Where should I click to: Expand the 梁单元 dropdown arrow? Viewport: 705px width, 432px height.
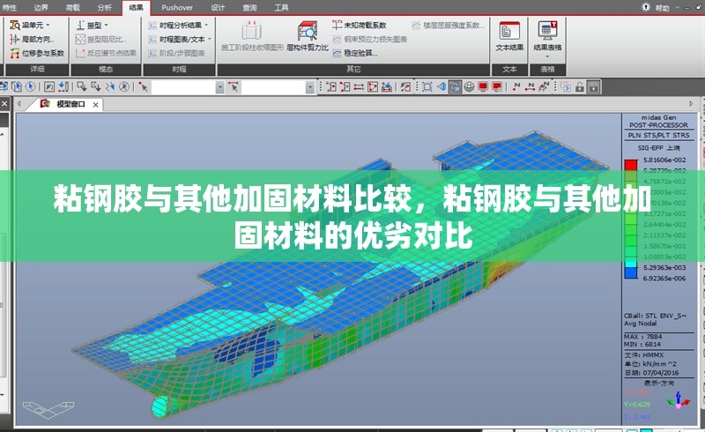[x=48, y=26]
